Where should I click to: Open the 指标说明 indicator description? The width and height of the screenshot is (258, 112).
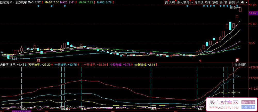pos(240,64)
